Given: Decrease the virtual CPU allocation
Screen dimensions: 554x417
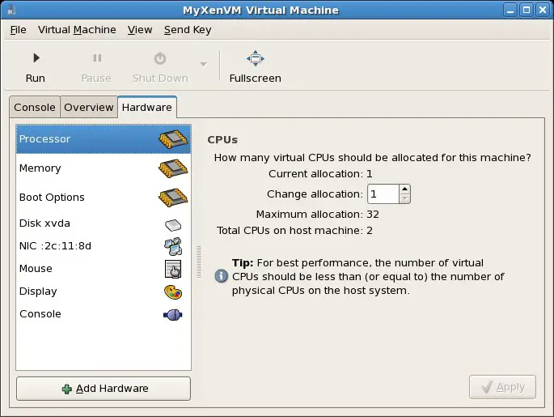Looking at the screenshot, I should (x=405, y=198).
